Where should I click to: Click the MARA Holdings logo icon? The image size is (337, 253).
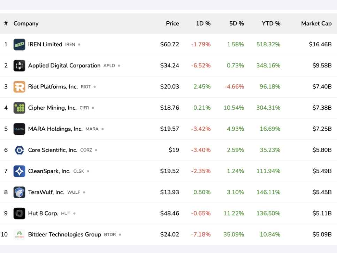point(20,129)
